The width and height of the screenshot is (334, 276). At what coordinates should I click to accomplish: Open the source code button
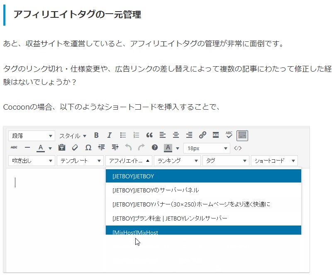tap(238, 148)
